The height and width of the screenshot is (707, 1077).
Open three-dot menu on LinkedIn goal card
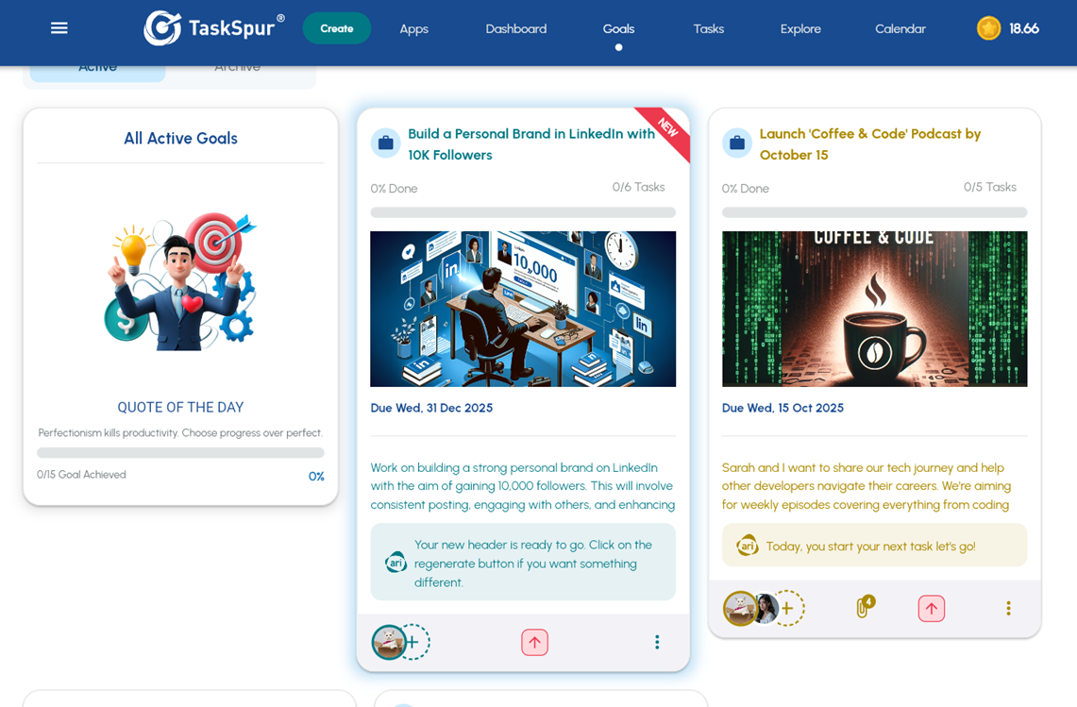coord(657,643)
